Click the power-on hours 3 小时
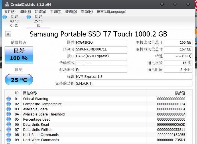The height and width of the screenshot is (144, 197). pos(178,70)
